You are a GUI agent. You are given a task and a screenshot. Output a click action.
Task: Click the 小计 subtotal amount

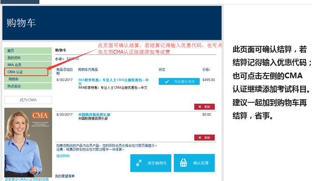pos(73,59)
